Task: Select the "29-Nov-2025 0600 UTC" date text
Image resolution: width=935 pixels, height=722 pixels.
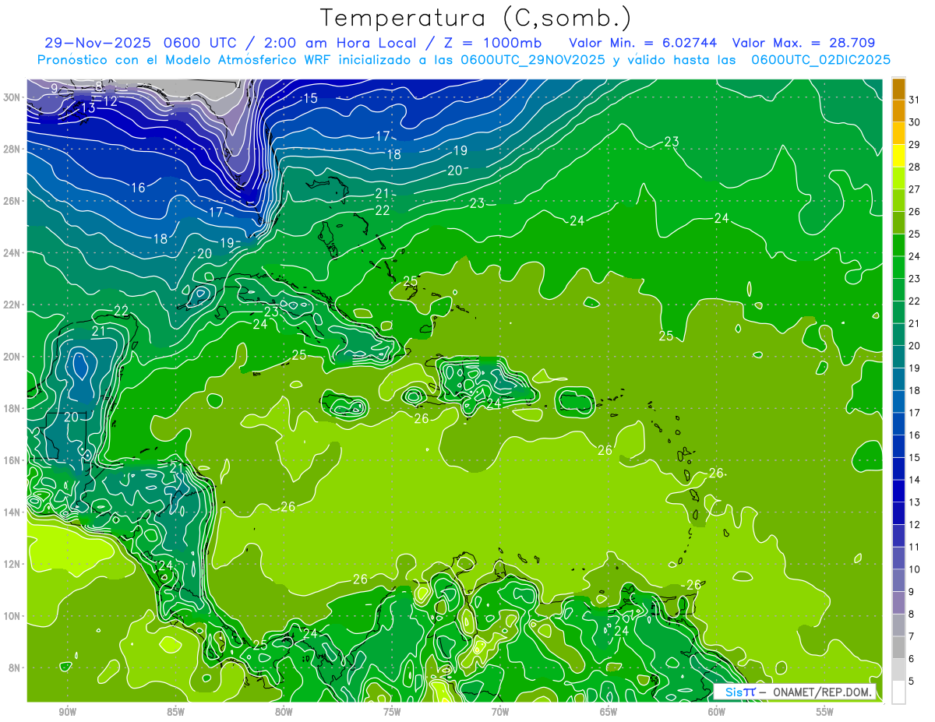Action: click(142, 43)
